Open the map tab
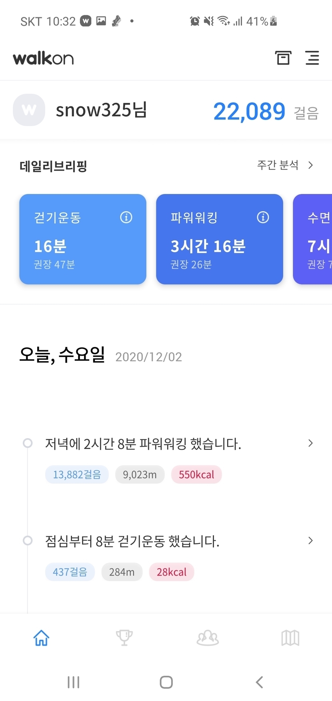The image size is (332, 701). pos(290,638)
